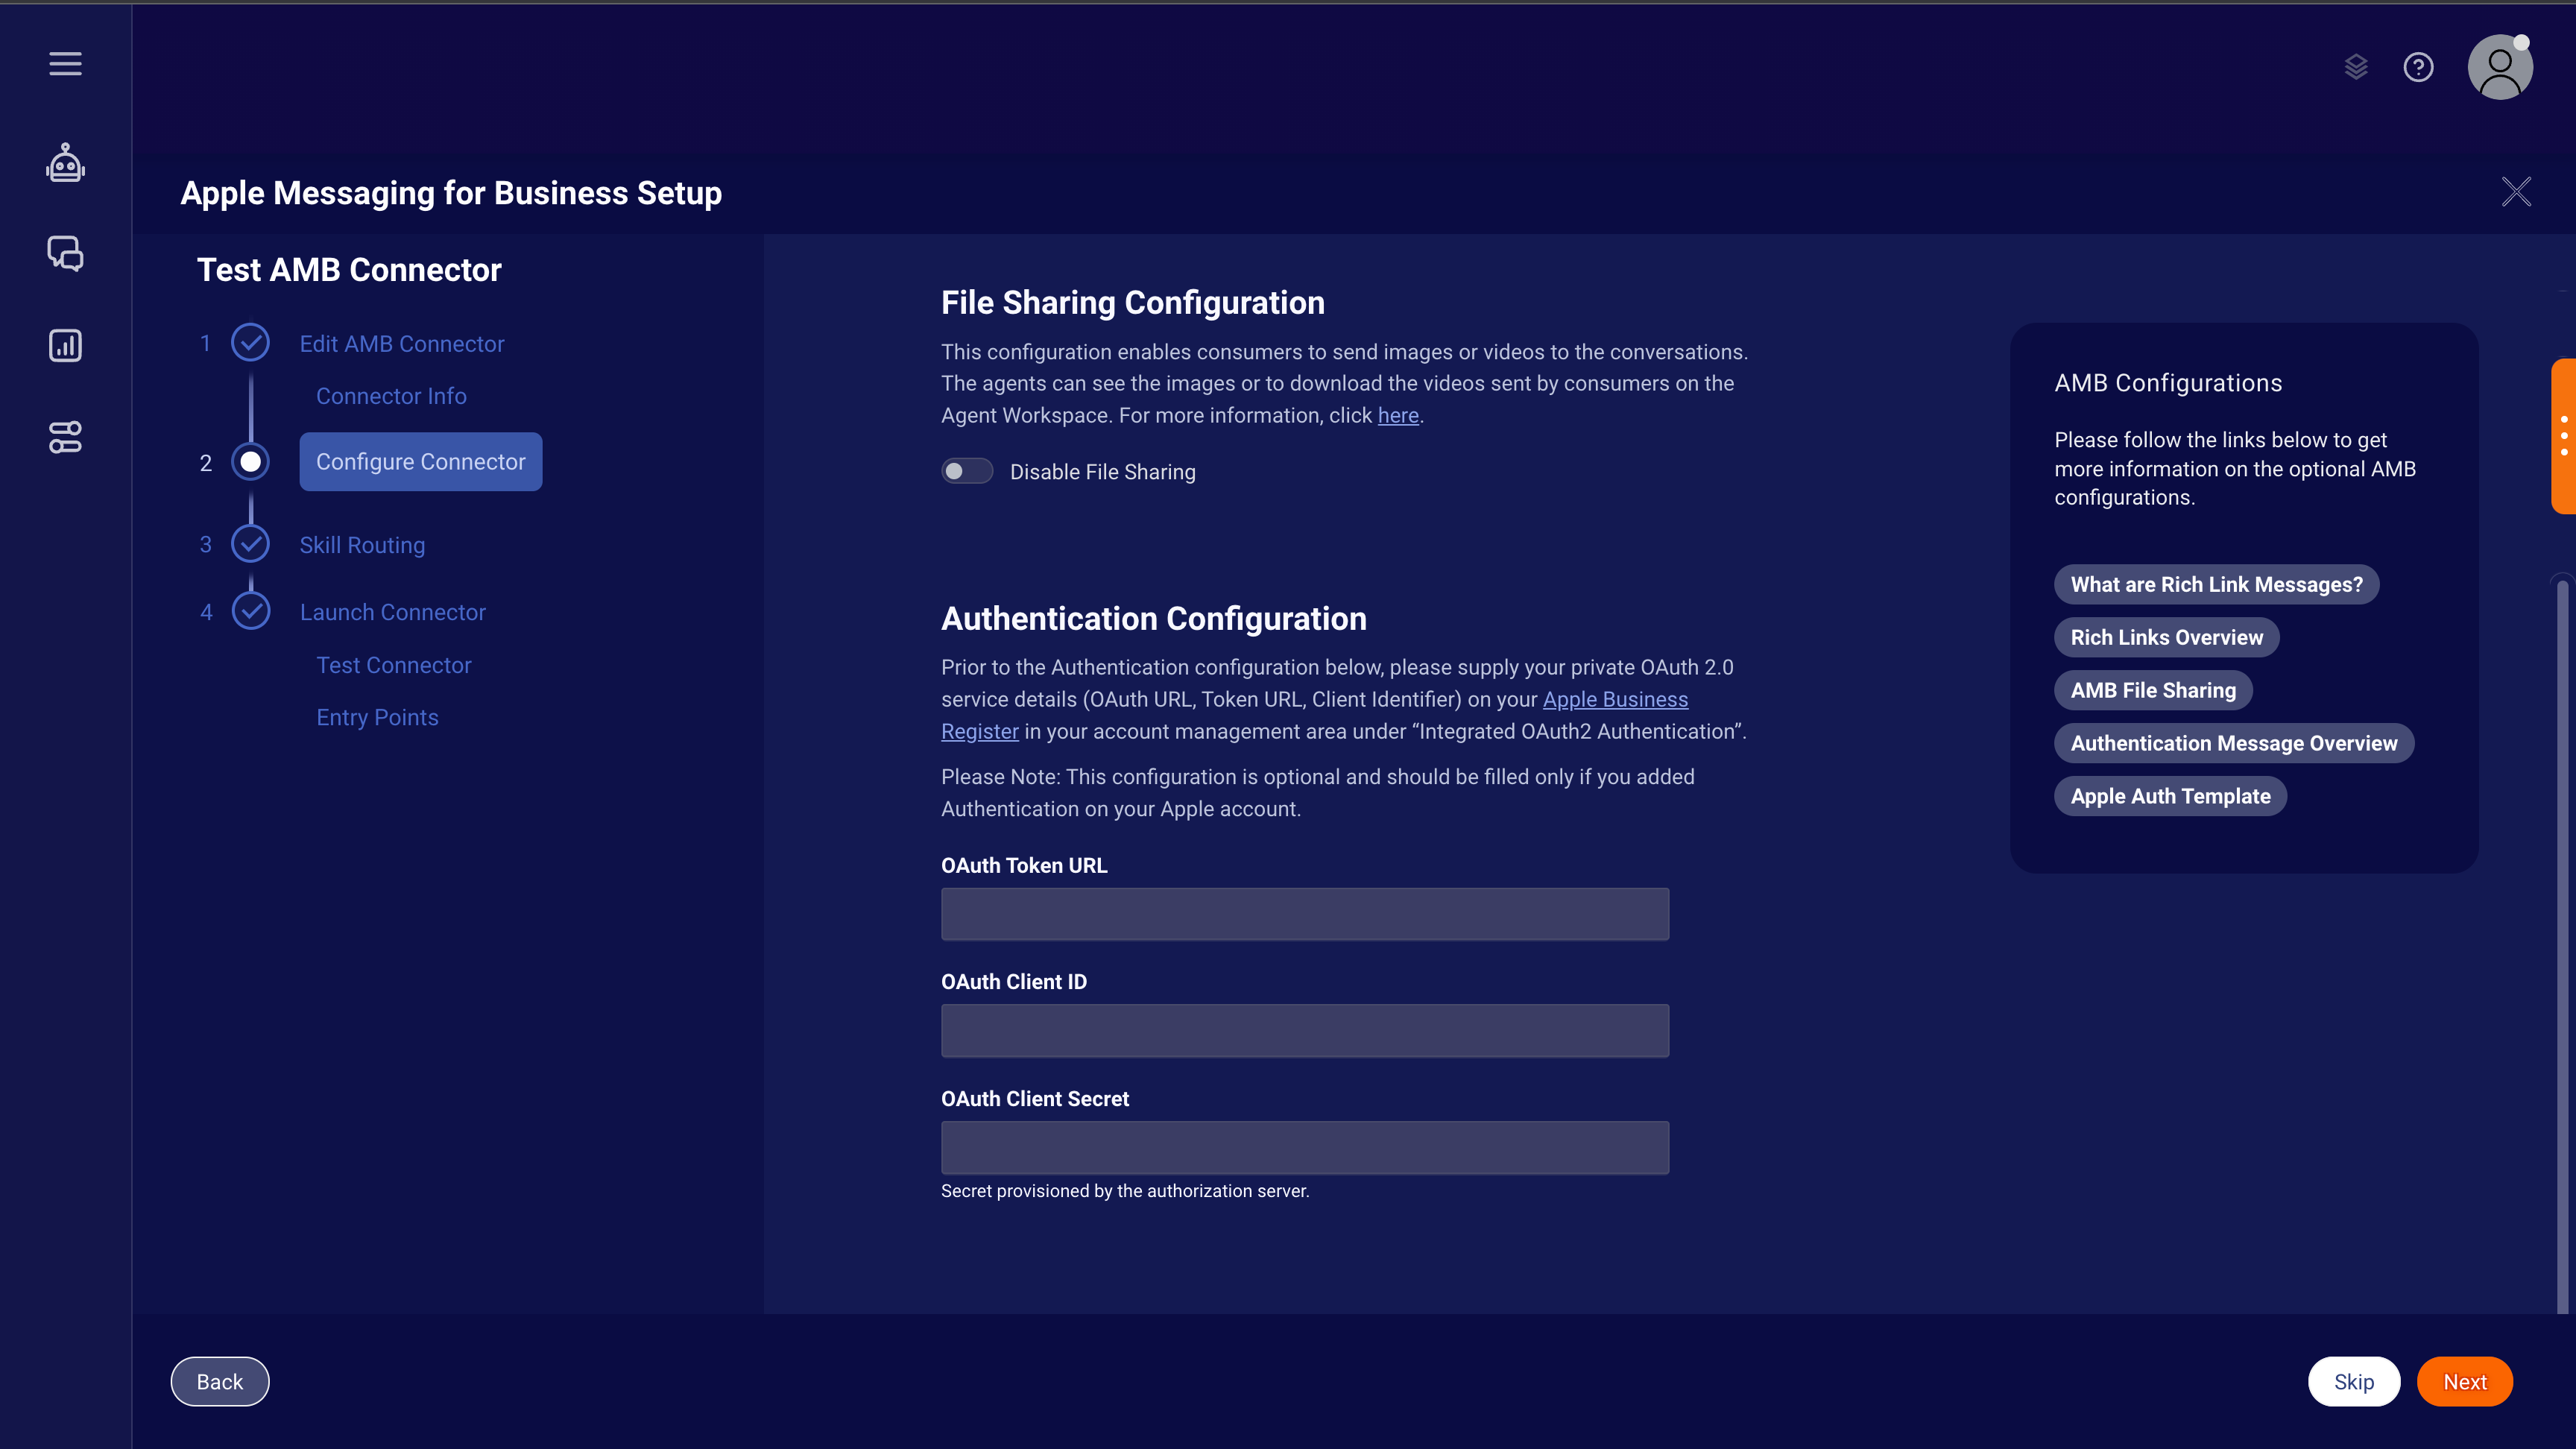The width and height of the screenshot is (2576, 1449).
Task: Open Connector Info sub-step
Action: (x=391, y=396)
